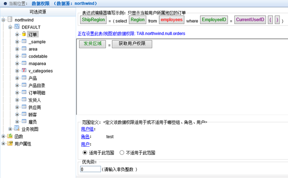Screen dimensions: 288x178
Task: Click the 顾客 table icon
Action: pyautogui.click(x=24, y=114)
